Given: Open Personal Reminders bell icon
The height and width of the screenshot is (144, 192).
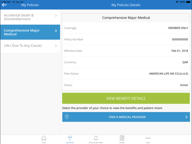Looking at the screenshot, I should coord(96,138).
